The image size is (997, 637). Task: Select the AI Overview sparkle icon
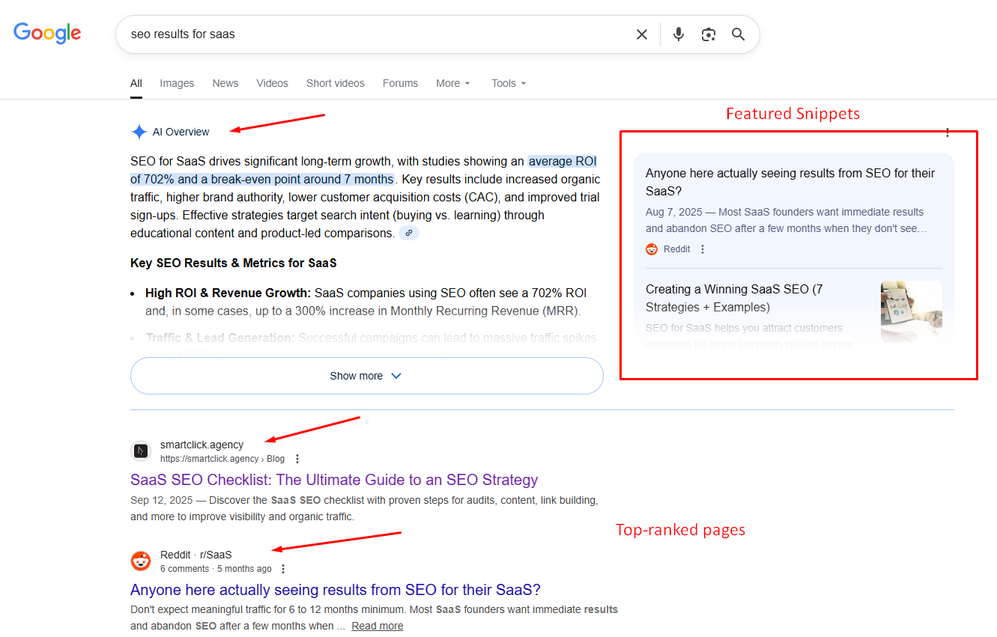[x=139, y=131]
